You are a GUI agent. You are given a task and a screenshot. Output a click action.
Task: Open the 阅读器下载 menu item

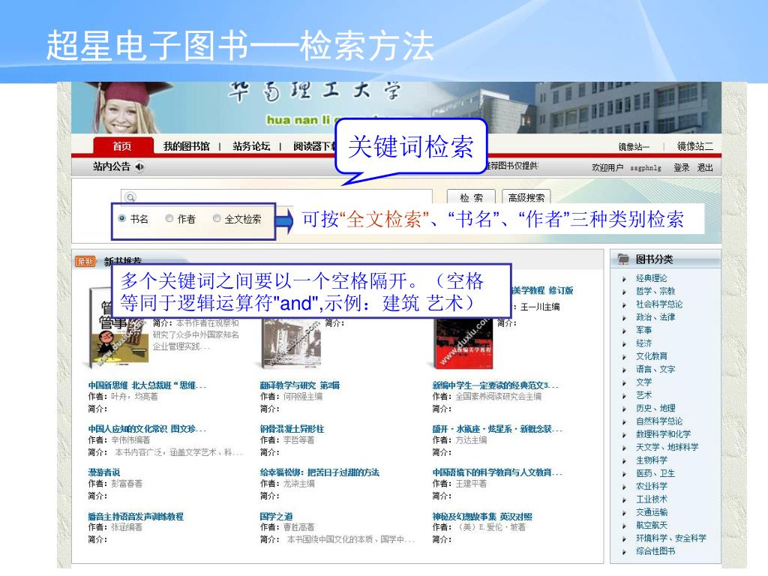tap(314, 146)
